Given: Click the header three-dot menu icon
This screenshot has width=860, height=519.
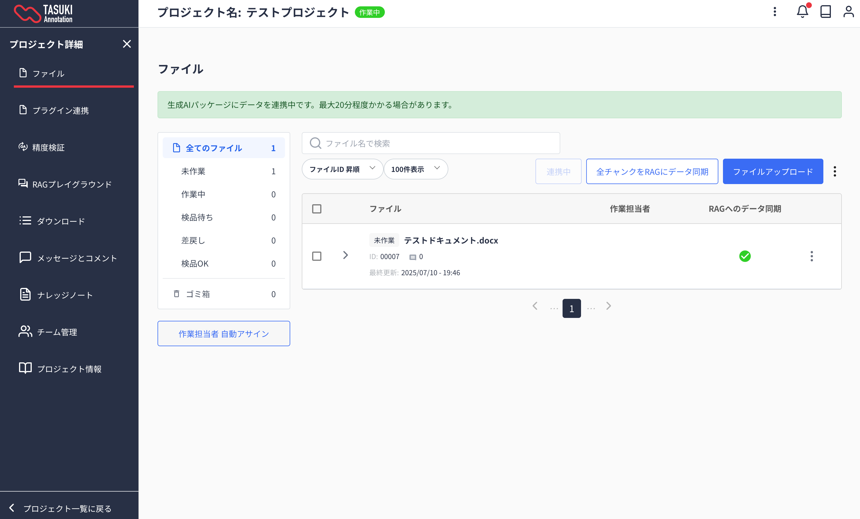Looking at the screenshot, I should pos(775,12).
